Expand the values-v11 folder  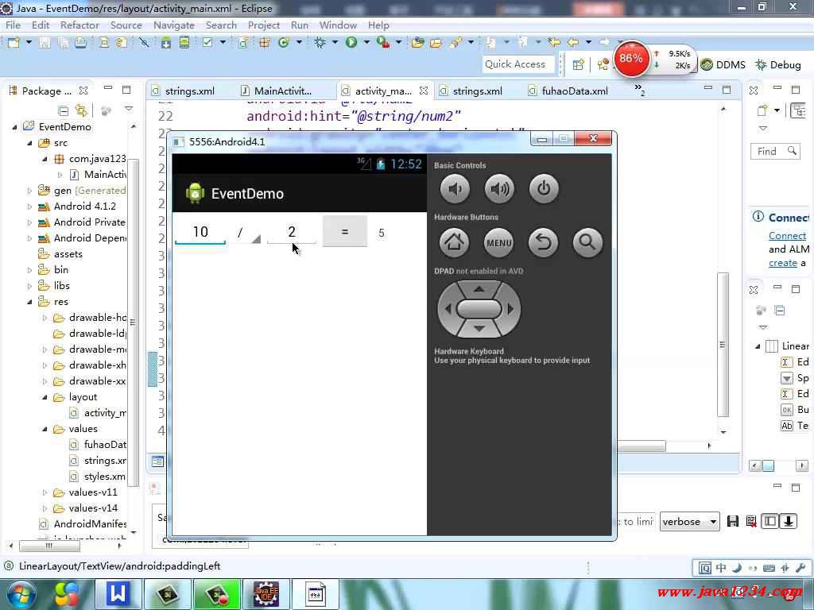tap(45, 492)
